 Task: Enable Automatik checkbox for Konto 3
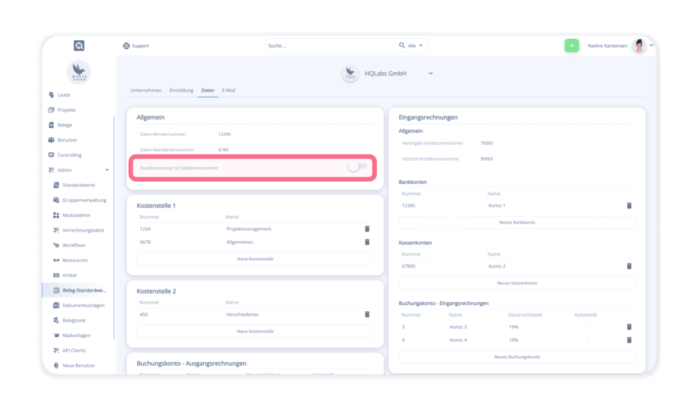(x=588, y=327)
